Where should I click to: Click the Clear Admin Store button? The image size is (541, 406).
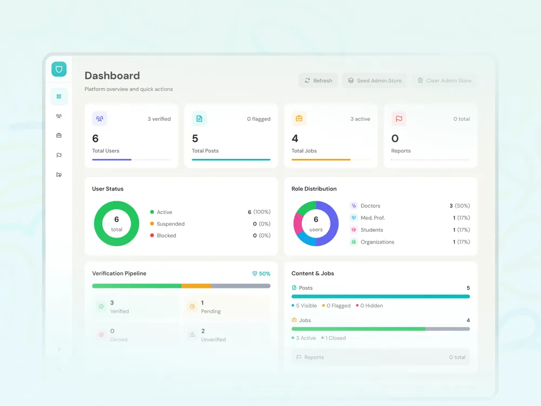444,81
